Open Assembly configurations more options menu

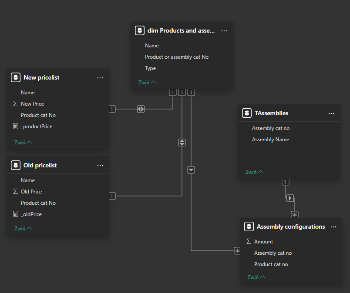click(x=333, y=227)
